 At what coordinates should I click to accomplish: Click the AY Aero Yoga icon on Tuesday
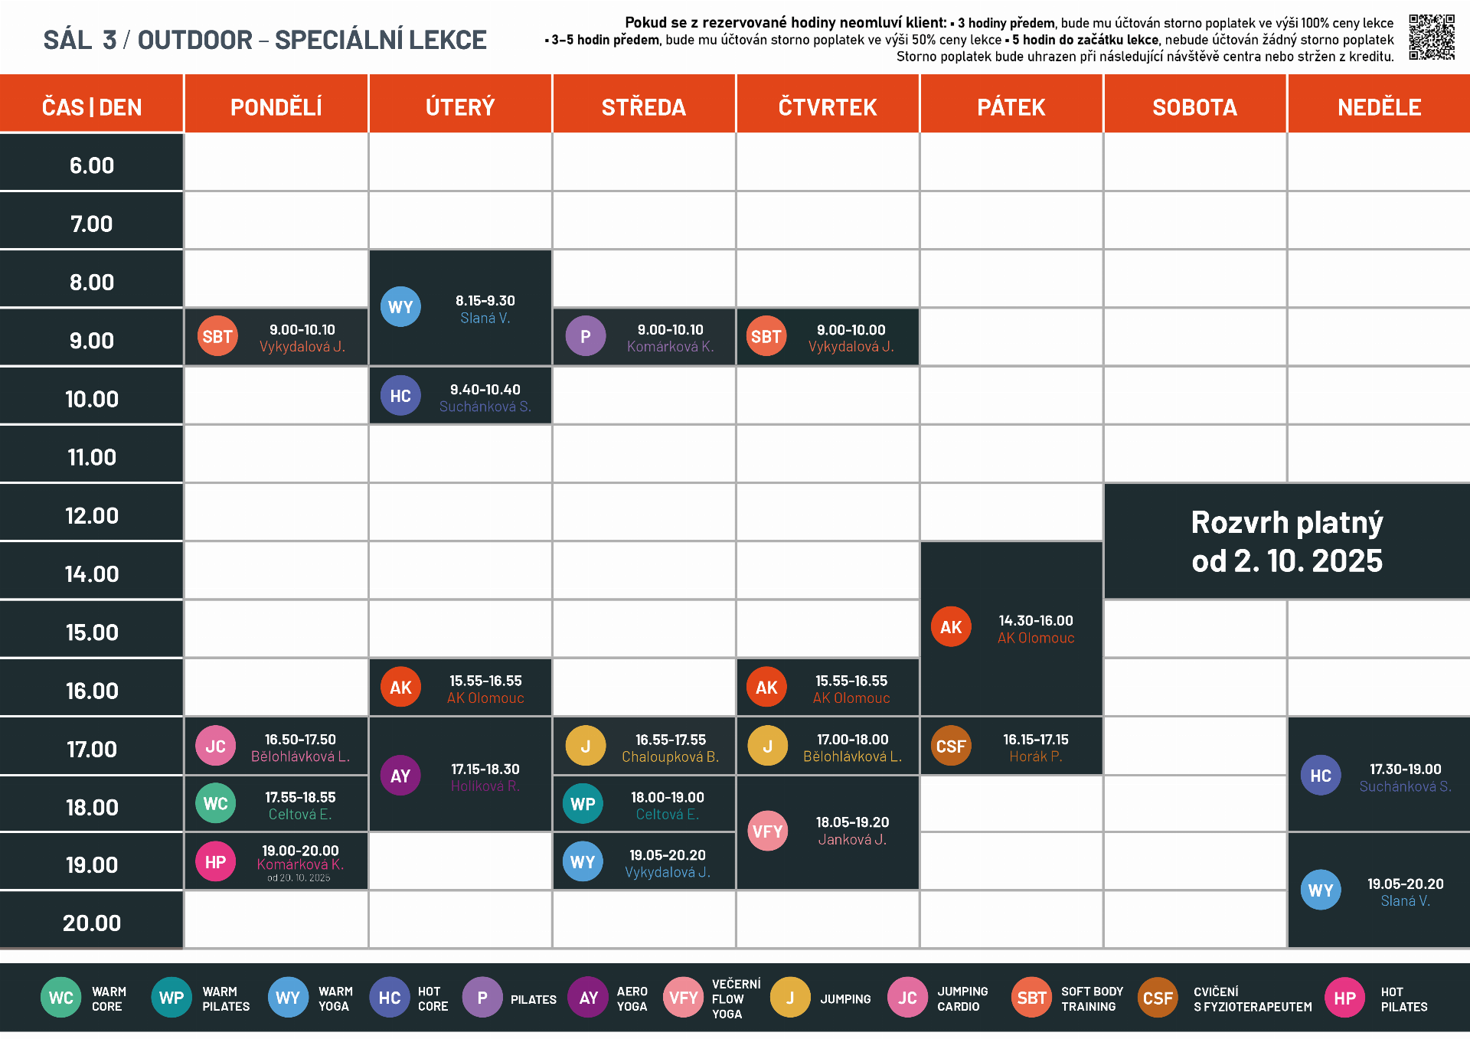(x=400, y=776)
